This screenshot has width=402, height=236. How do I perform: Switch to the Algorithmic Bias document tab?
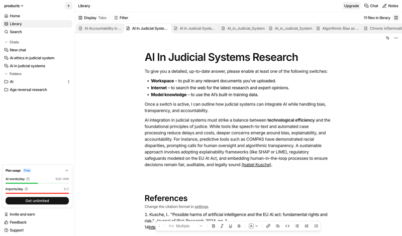[337, 29]
